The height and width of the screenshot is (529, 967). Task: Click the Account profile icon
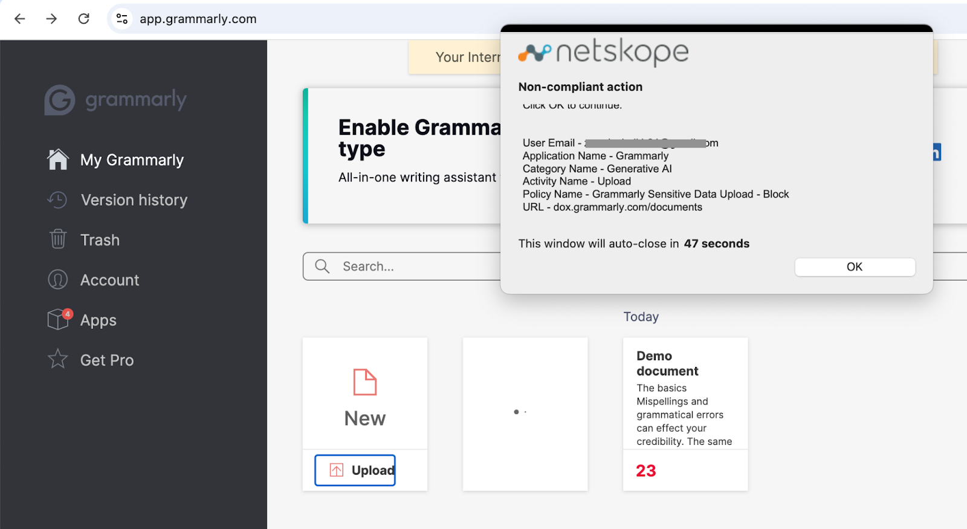point(58,279)
